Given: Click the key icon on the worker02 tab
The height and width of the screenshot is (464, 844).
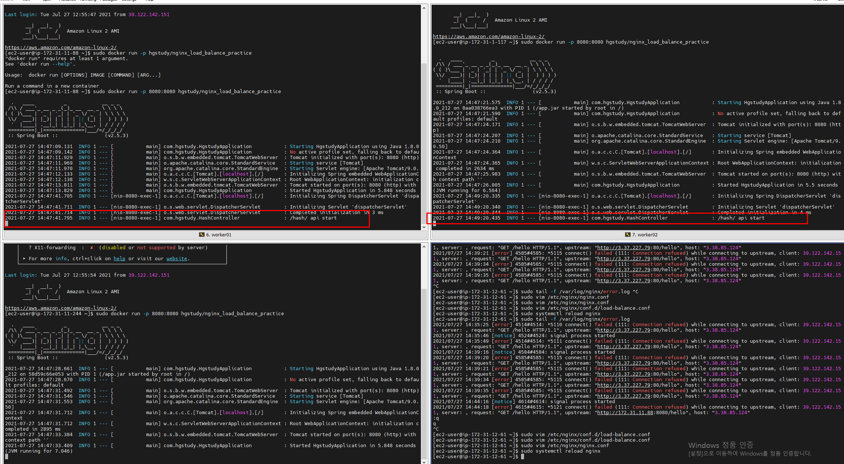Looking at the screenshot, I should tap(627, 235).
